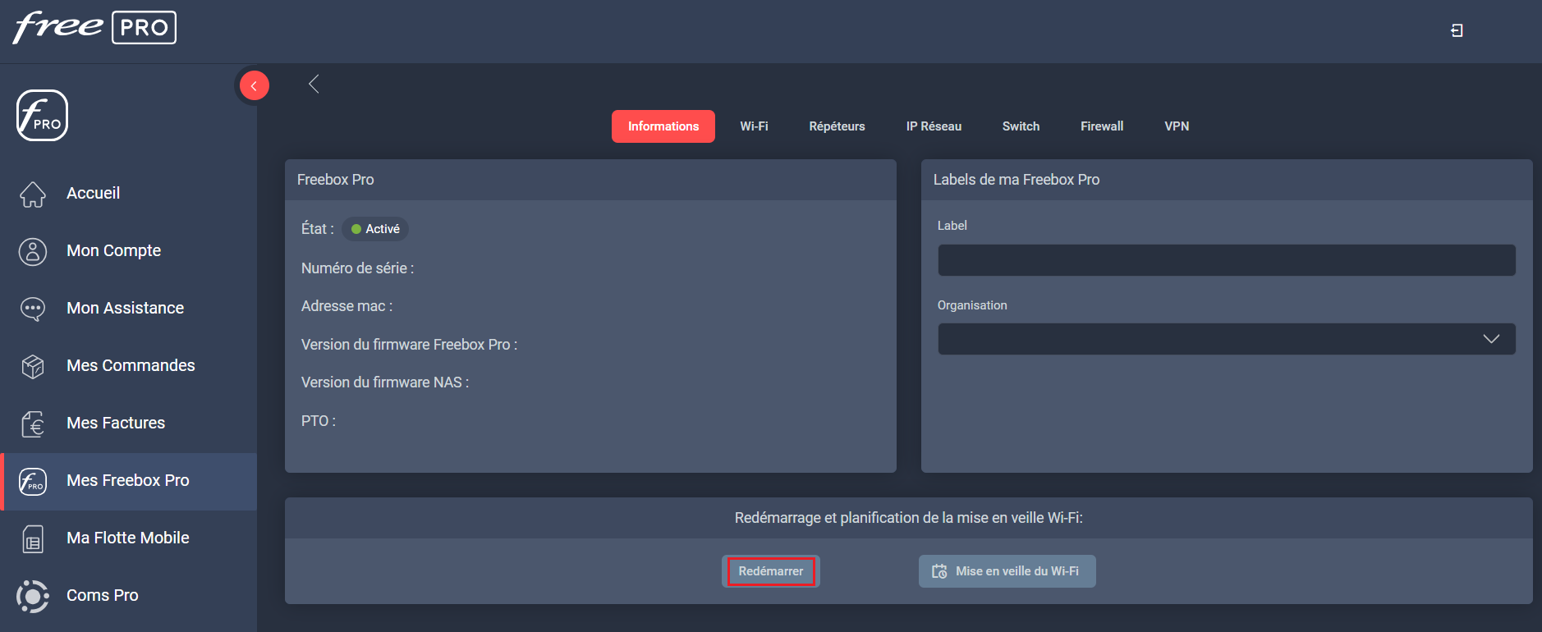Open Mes Commandes in the sidebar
This screenshot has width=1542, height=632.
[x=130, y=366]
